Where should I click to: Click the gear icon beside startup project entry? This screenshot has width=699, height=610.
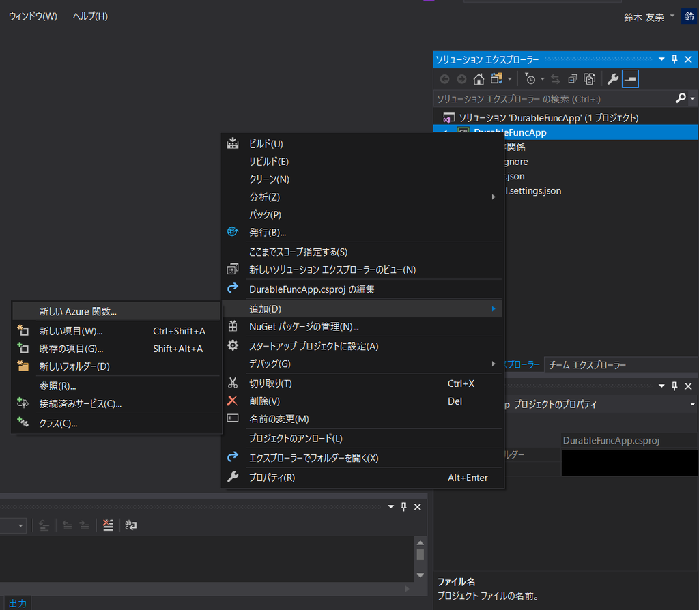coord(233,345)
